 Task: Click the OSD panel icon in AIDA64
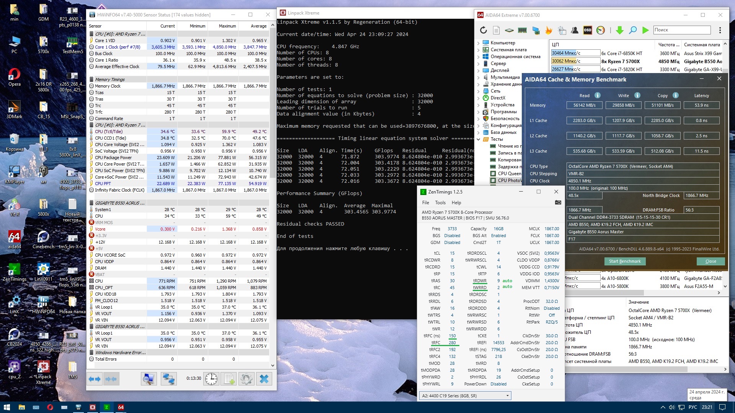pos(588,30)
